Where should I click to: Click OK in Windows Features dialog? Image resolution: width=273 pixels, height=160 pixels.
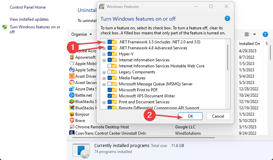[190, 116]
